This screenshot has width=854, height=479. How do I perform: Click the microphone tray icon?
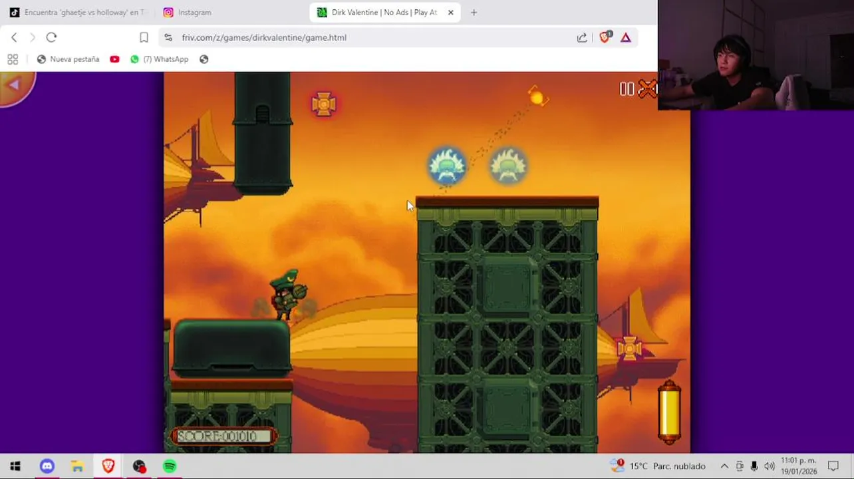[754, 466]
